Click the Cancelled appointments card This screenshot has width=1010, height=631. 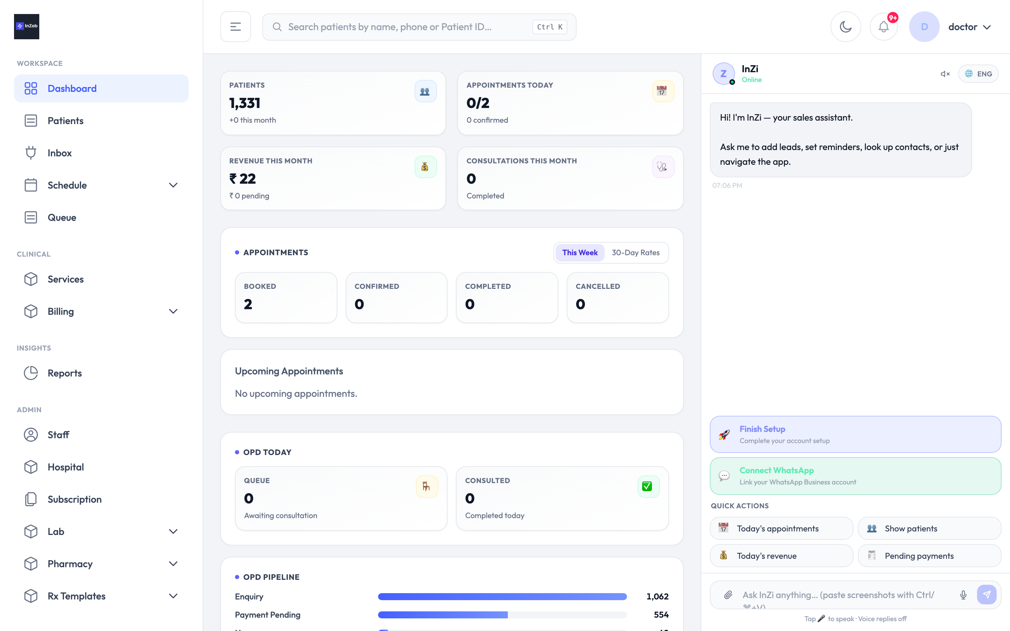(618, 298)
